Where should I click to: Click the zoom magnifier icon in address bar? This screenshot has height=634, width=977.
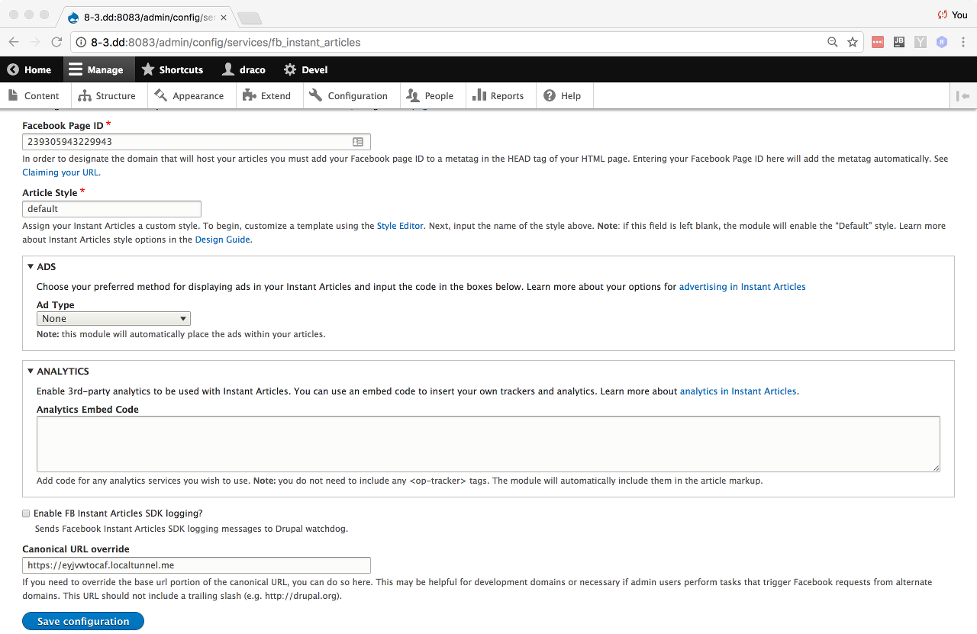[x=833, y=42]
